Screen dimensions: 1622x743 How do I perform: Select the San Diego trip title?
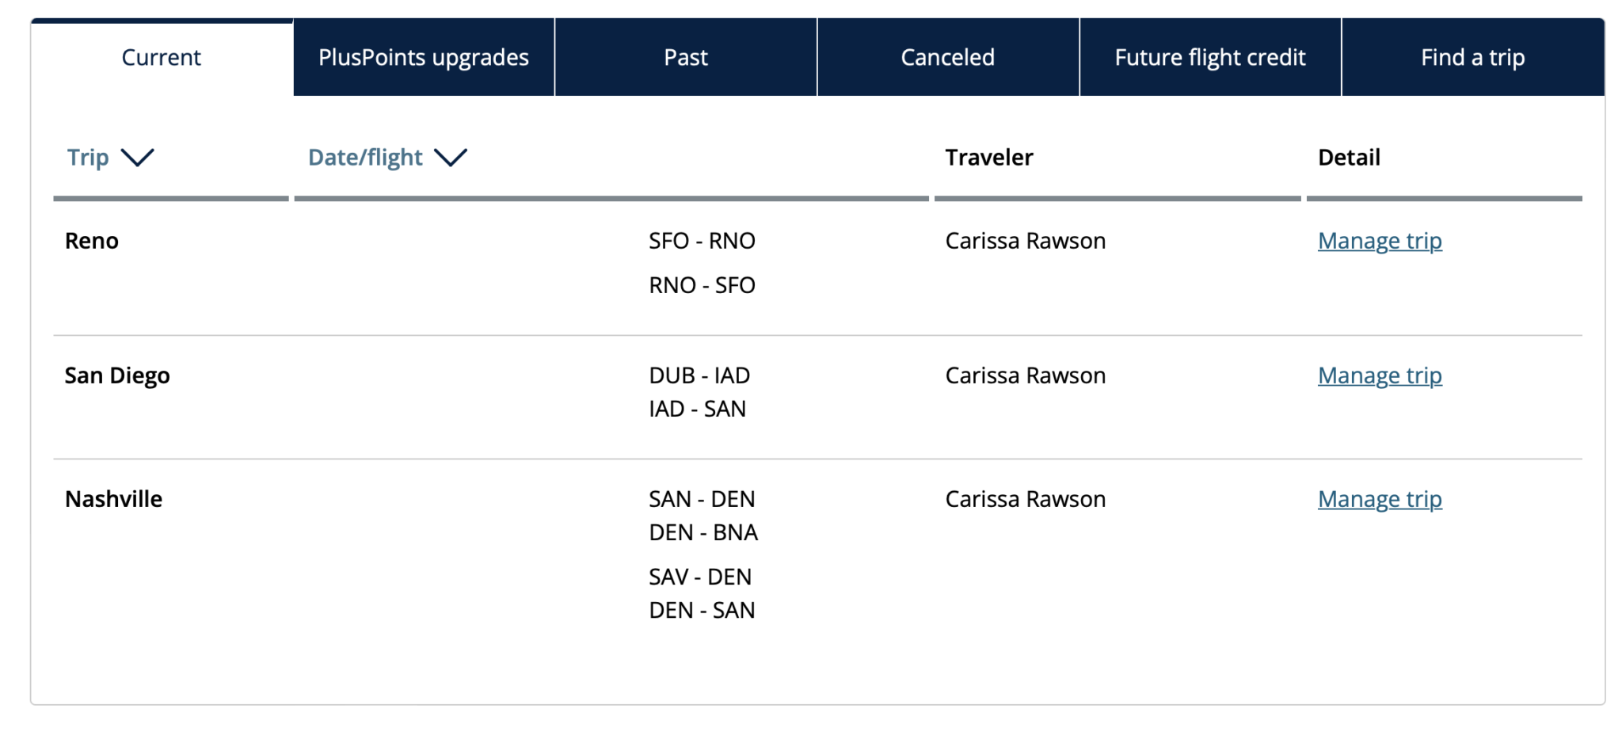pos(117,375)
